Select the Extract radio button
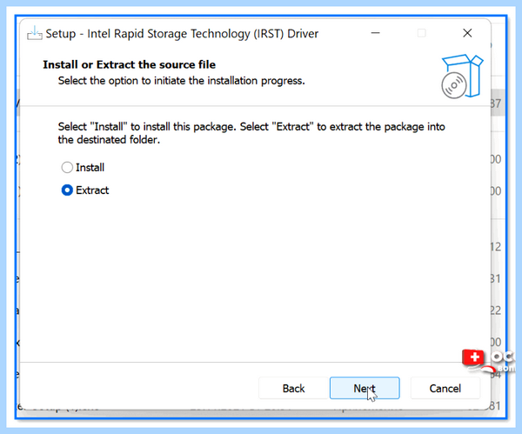This screenshot has height=434, width=522. click(x=67, y=190)
